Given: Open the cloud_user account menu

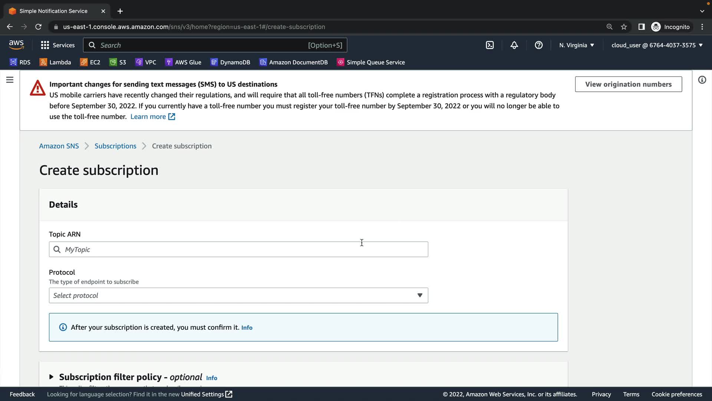Looking at the screenshot, I should click(657, 45).
